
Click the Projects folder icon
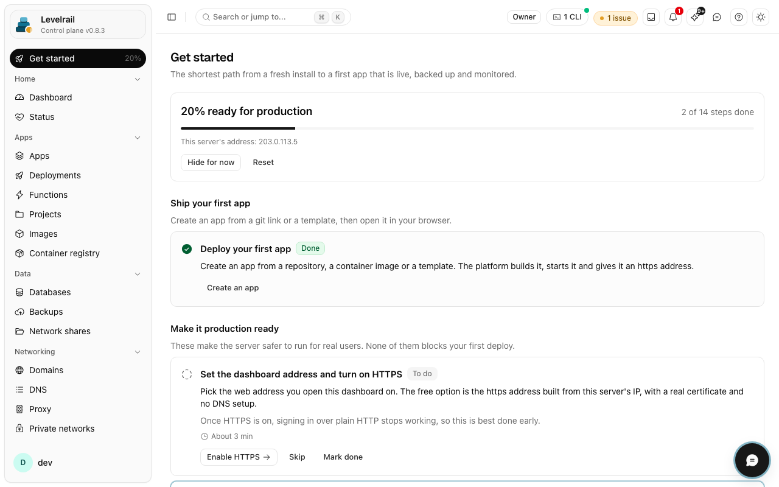tap(19, 214)
